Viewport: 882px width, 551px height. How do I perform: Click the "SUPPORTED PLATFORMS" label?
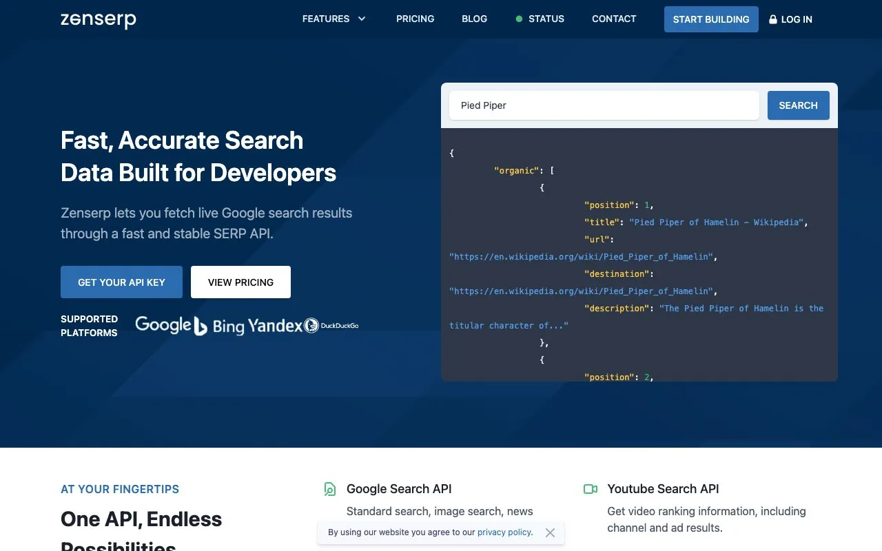pos(89,326)
